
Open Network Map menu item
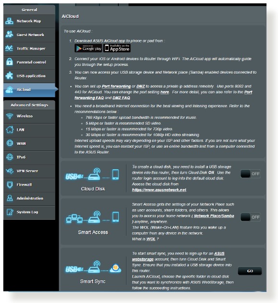[x=29, y=21]
